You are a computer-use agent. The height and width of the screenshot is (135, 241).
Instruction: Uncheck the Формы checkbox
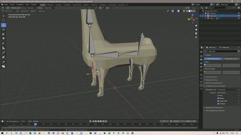[218, 98]
